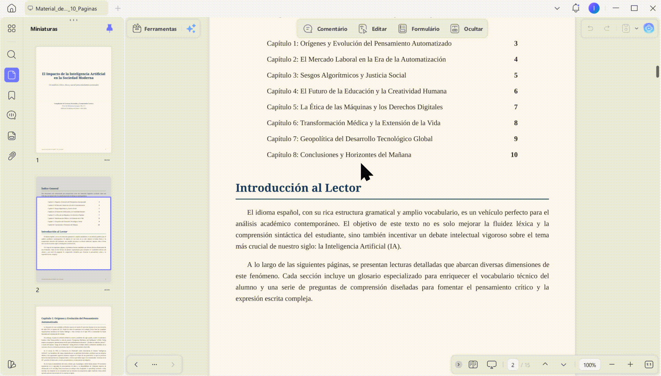
Task: Toggle the thumbnails panel icon
Action: pos(11,75)
